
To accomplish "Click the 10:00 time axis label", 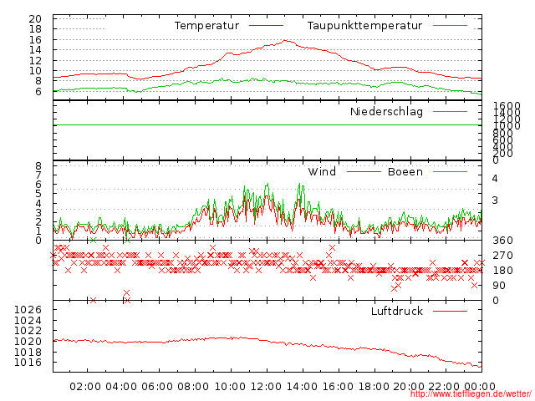I will click(x=230, y=387).
